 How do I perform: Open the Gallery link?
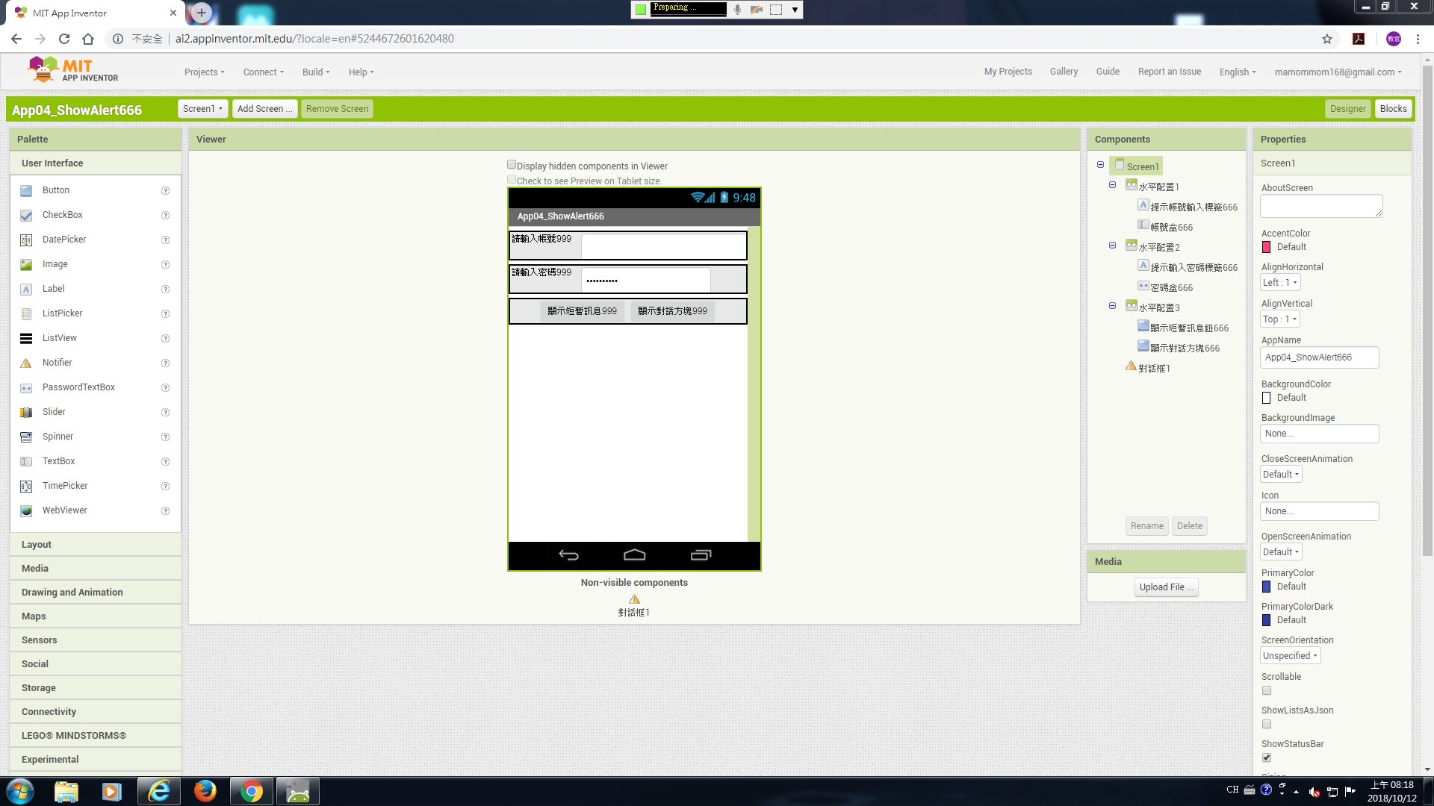click(x=1064, y=72)
